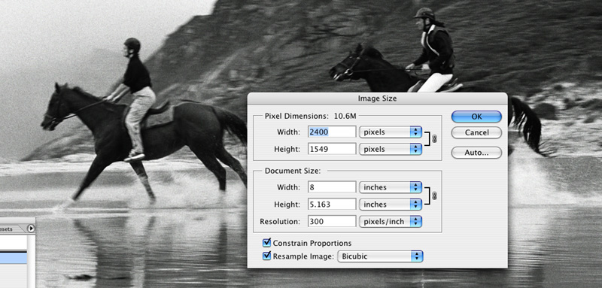Toggle the Constrain Proportions checkbox
The image size is (602, 288).
(267, 243)
